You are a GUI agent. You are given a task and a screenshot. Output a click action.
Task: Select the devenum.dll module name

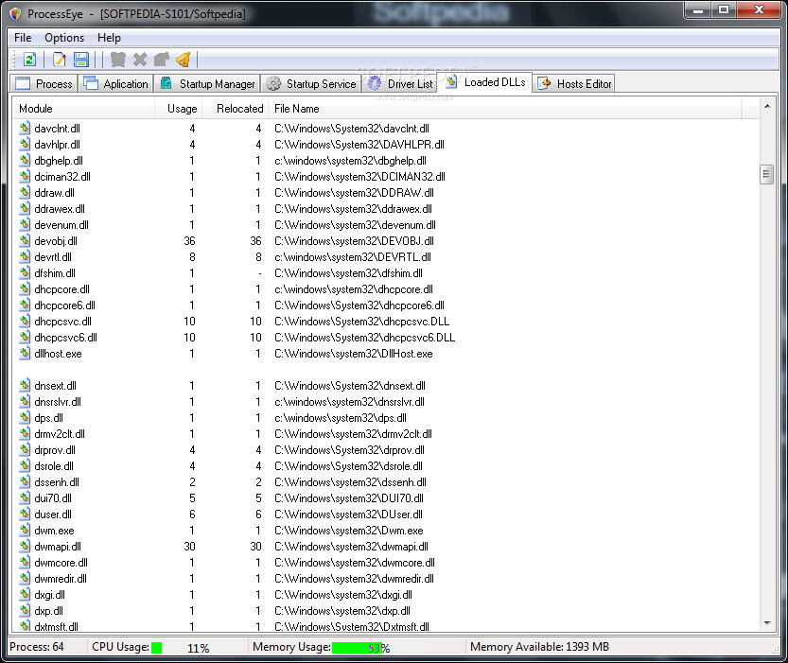point(61,224)
